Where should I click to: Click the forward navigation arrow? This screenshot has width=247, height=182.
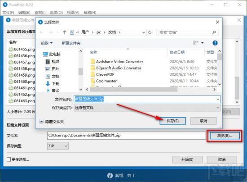point(50,32)
